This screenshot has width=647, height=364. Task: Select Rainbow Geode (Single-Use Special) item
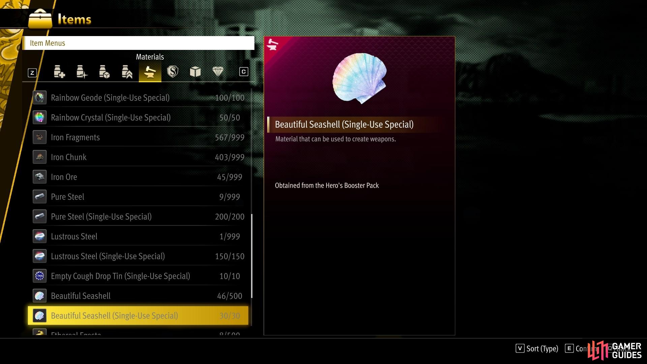138,98
